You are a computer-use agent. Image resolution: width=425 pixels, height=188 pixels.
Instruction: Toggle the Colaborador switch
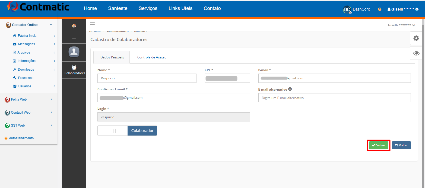tap(127, 131)
